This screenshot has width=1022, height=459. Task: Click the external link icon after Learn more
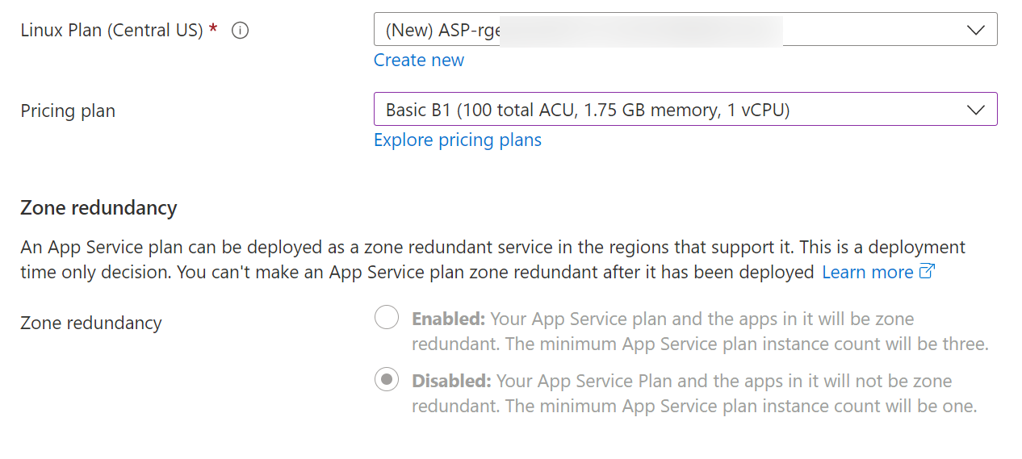point(927,272)
